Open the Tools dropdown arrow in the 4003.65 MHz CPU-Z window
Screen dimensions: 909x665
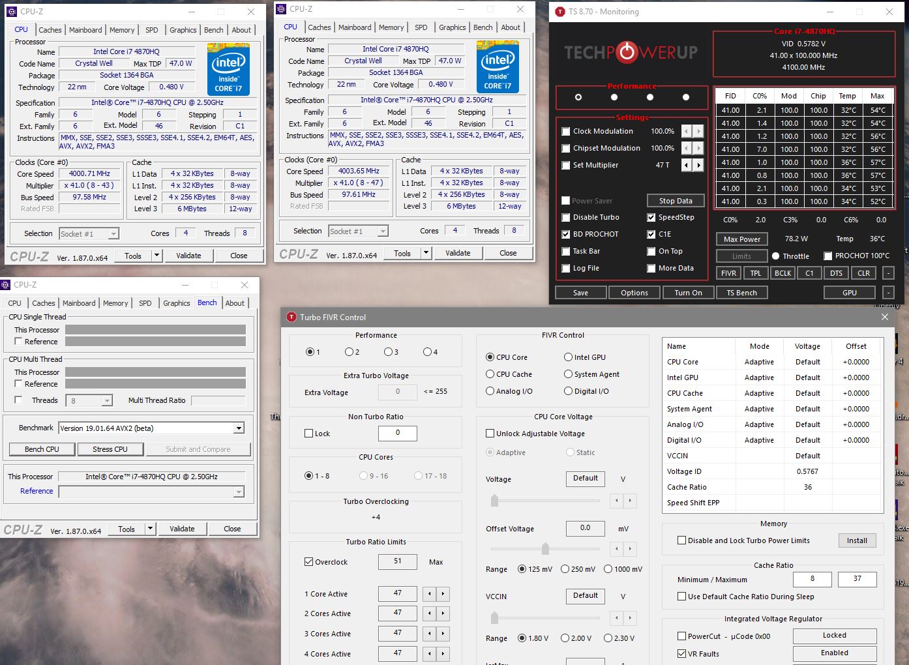tap(426, 253)
